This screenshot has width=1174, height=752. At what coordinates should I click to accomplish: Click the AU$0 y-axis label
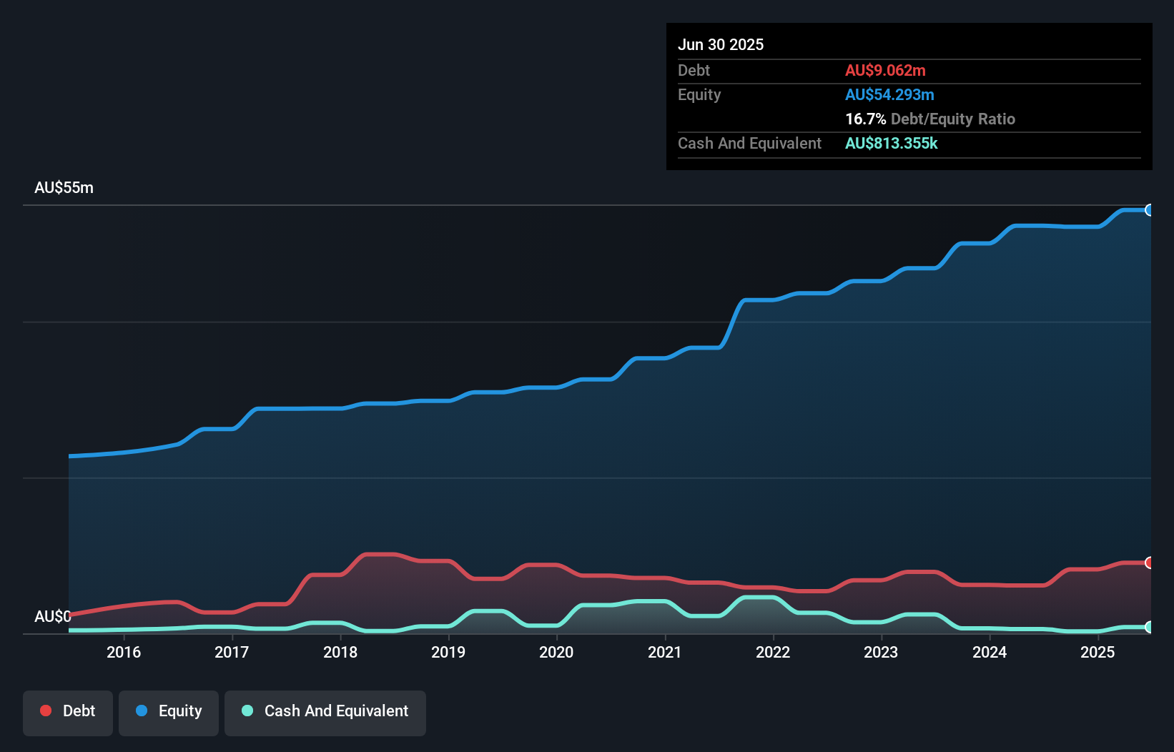pos(52,616)
